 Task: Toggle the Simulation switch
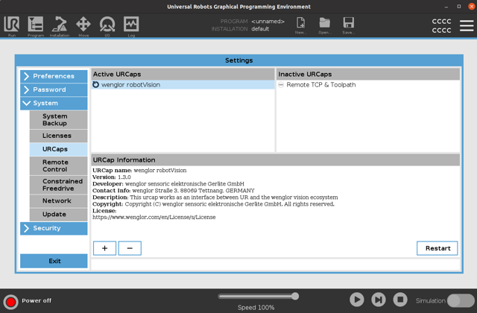click(461, 300)
